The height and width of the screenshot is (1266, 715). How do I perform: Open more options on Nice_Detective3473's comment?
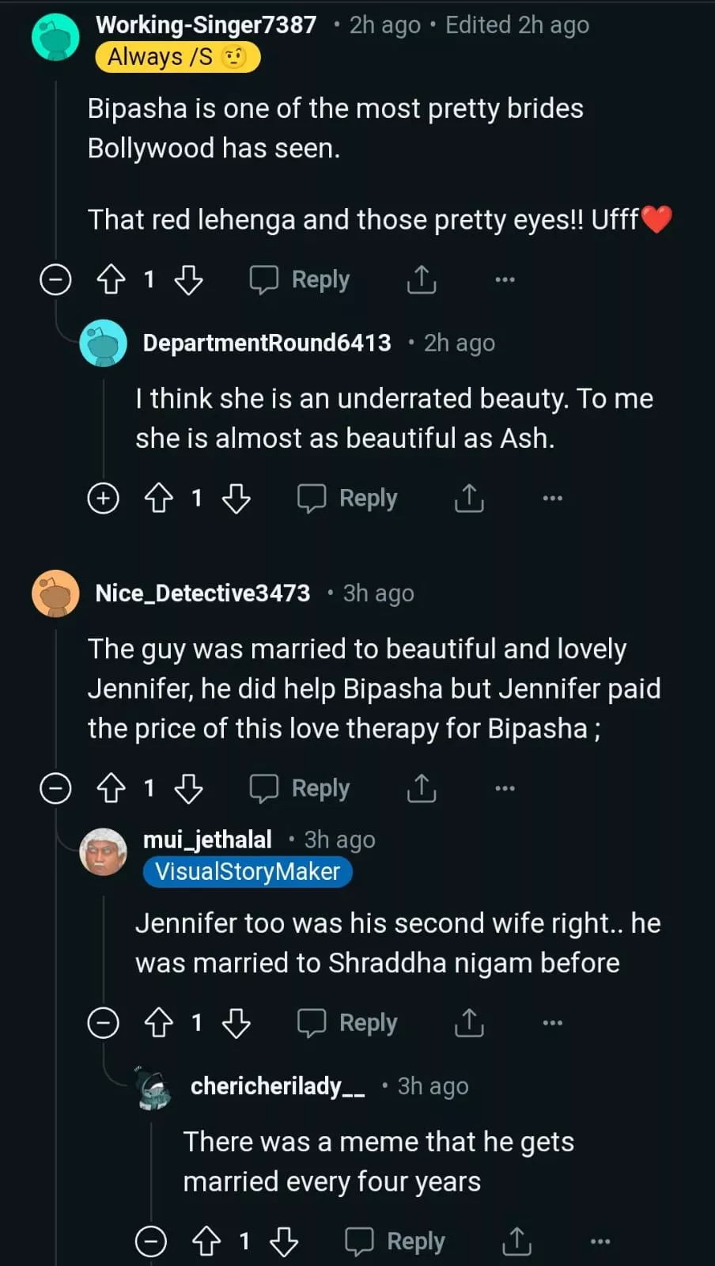505,788
